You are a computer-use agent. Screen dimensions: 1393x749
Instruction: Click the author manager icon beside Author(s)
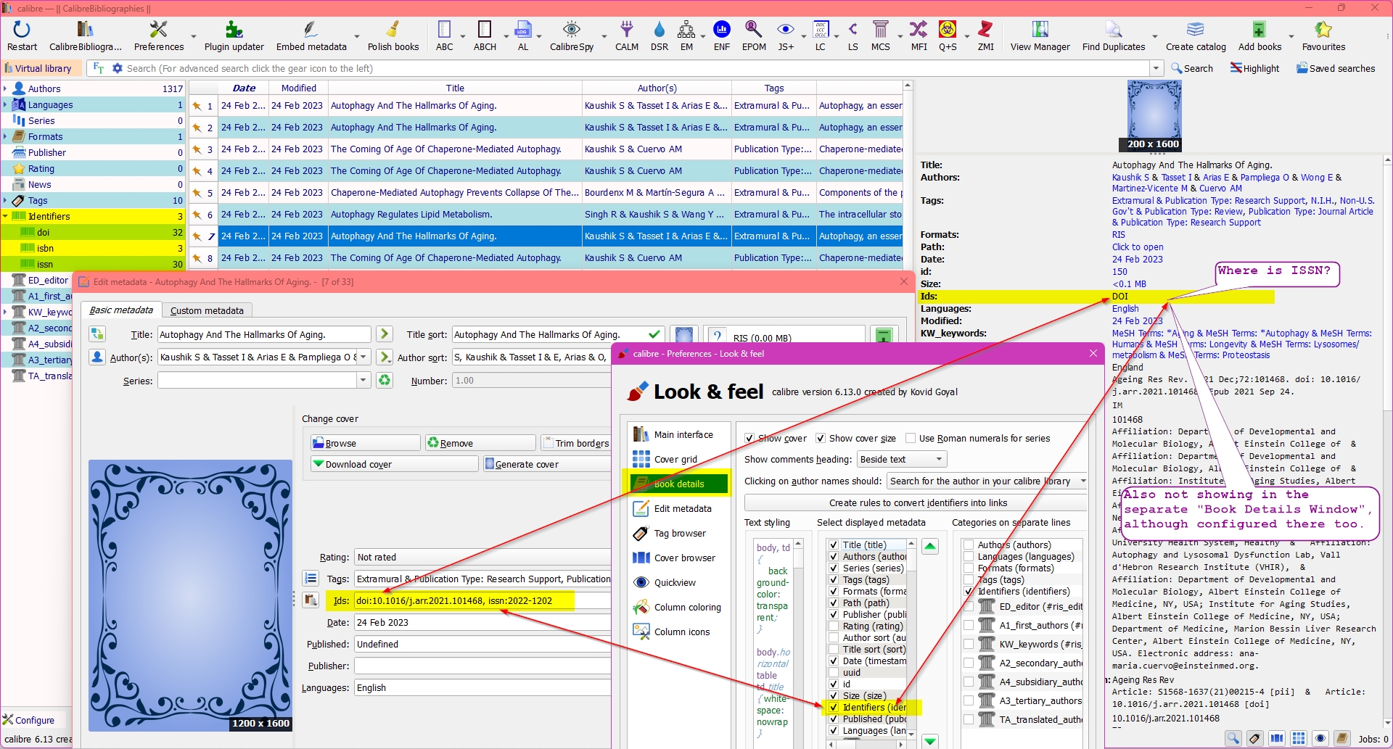[x=97, y=357]
